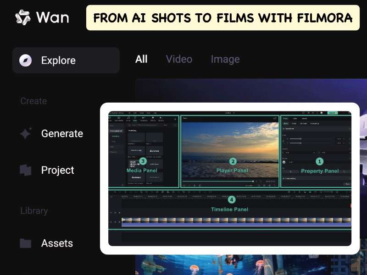Open the AI Tools sub-tab
Viewport: 367px width, 275px height.
click(x=303, y=123)
